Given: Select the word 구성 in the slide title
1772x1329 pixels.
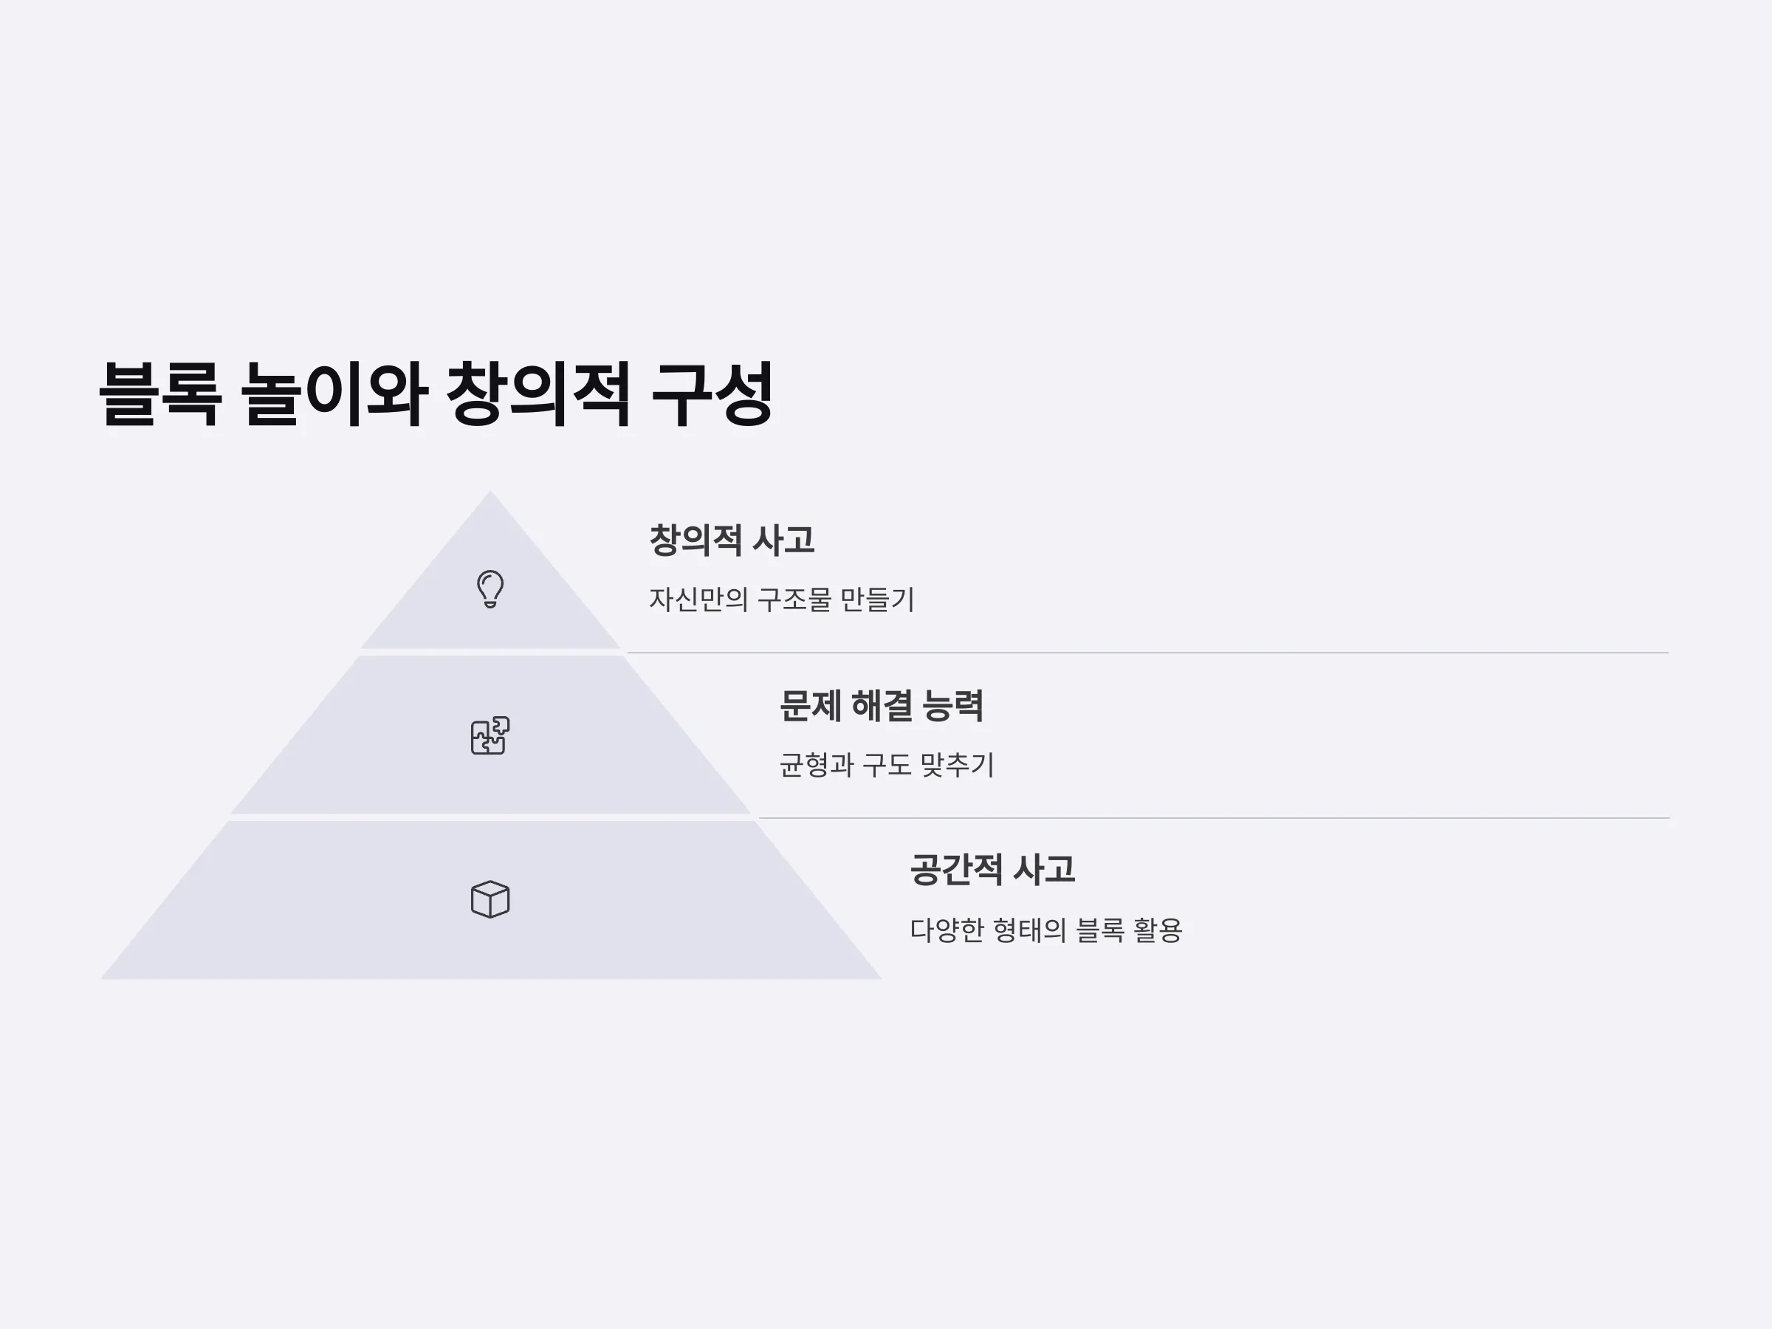Looking at the screenshot, I should point(711,394).
